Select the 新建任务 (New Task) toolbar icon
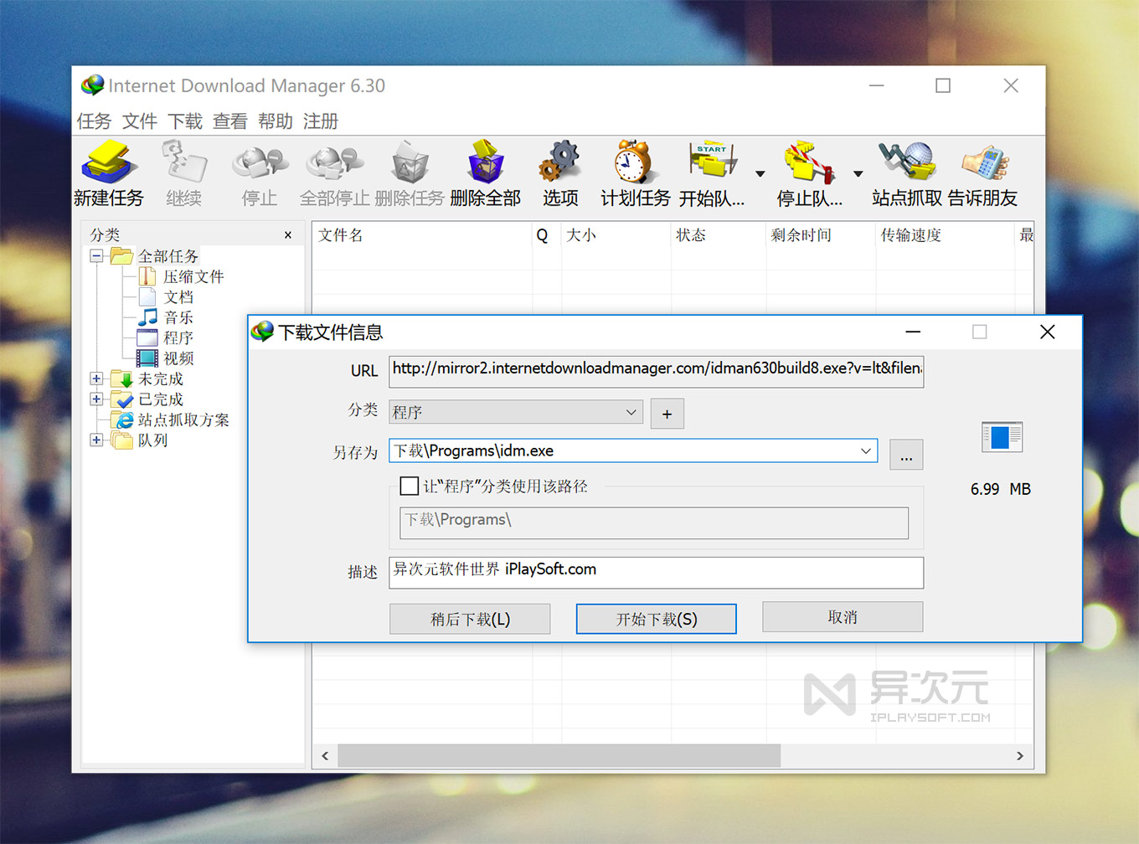The width and height of the screenshot is (1139, 844). 110,172
